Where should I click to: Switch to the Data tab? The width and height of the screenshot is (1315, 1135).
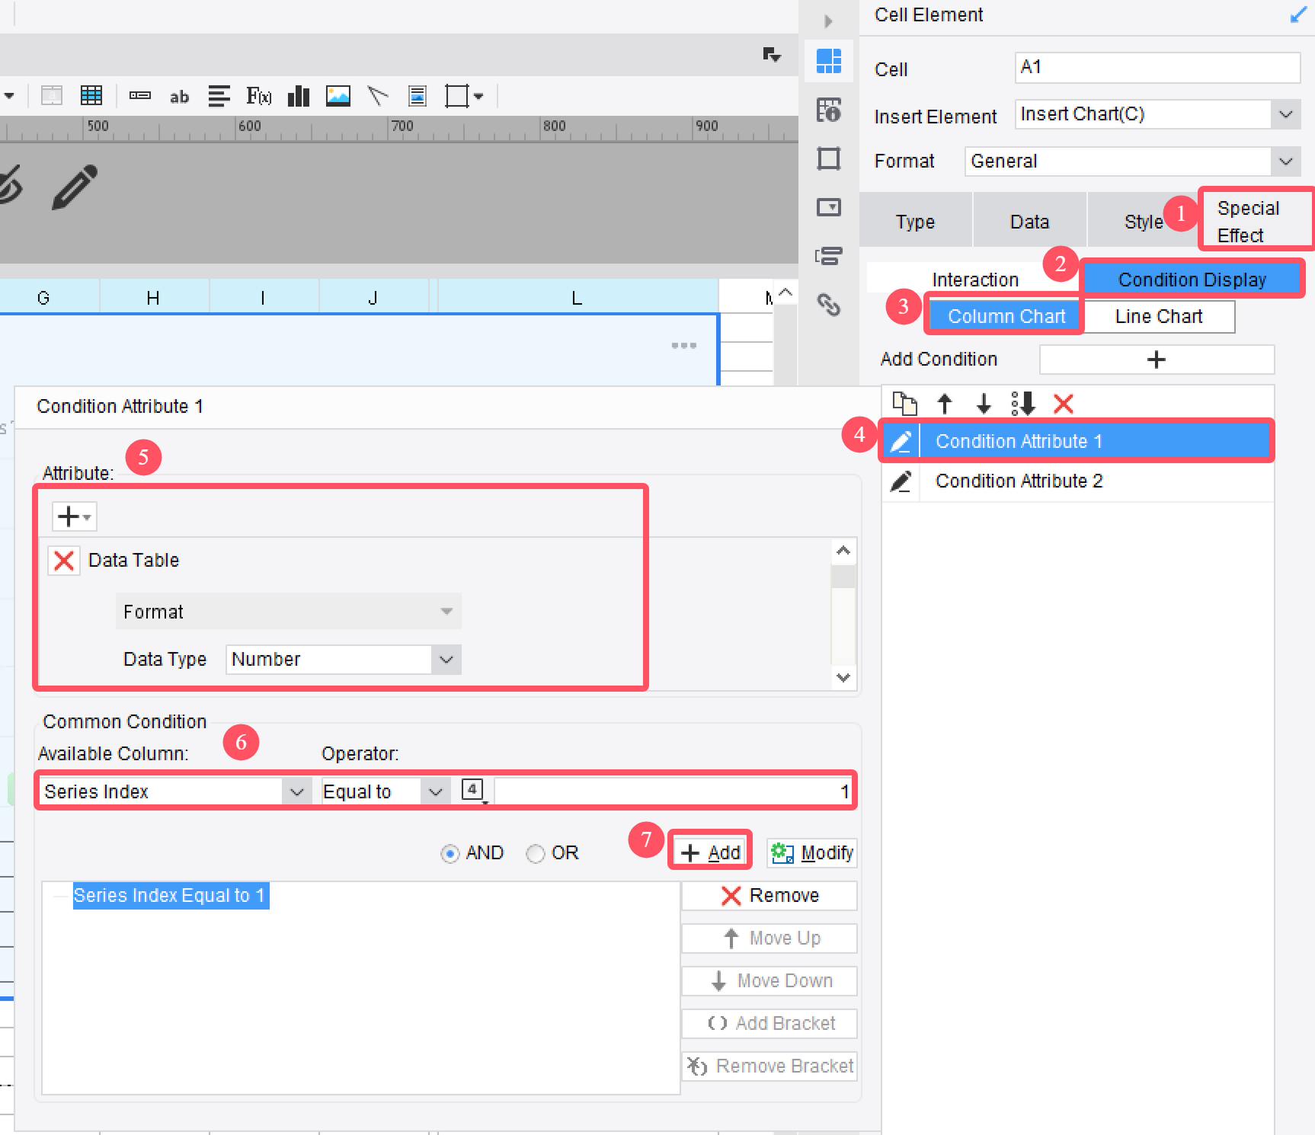[x=1029, y=222]
